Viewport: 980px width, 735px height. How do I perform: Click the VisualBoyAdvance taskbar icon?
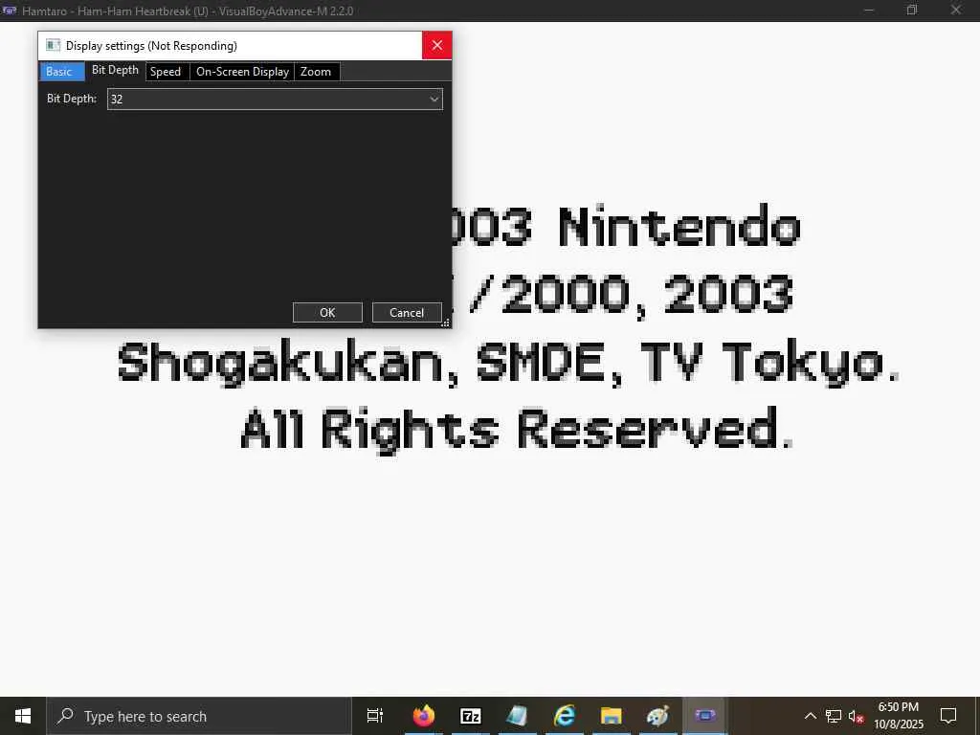(x=705, y=716)
